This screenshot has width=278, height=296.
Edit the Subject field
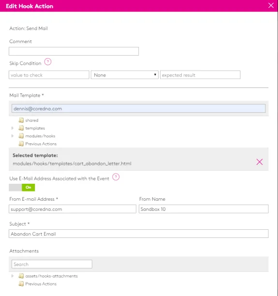coord(139,234)
